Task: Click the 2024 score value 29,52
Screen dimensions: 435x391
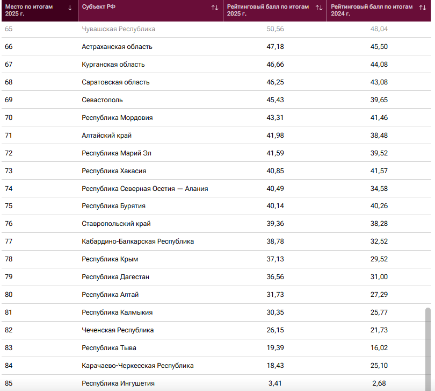Action: point(379,260)
